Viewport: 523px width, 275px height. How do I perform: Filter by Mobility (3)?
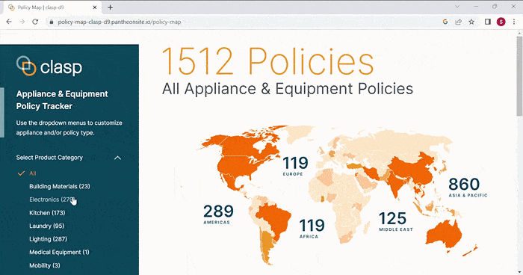[x=45, y=265]
